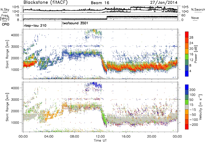Click the frequency step-up near 13:00 in frequency panel
This screenshot has width=205, height=142.
click(x=107, y=18)
